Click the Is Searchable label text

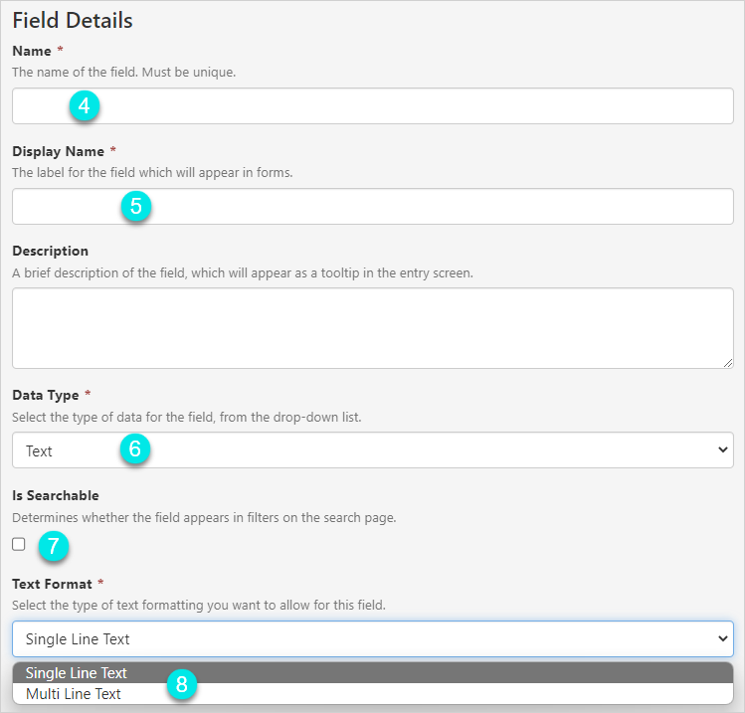(x=56, y=495)
